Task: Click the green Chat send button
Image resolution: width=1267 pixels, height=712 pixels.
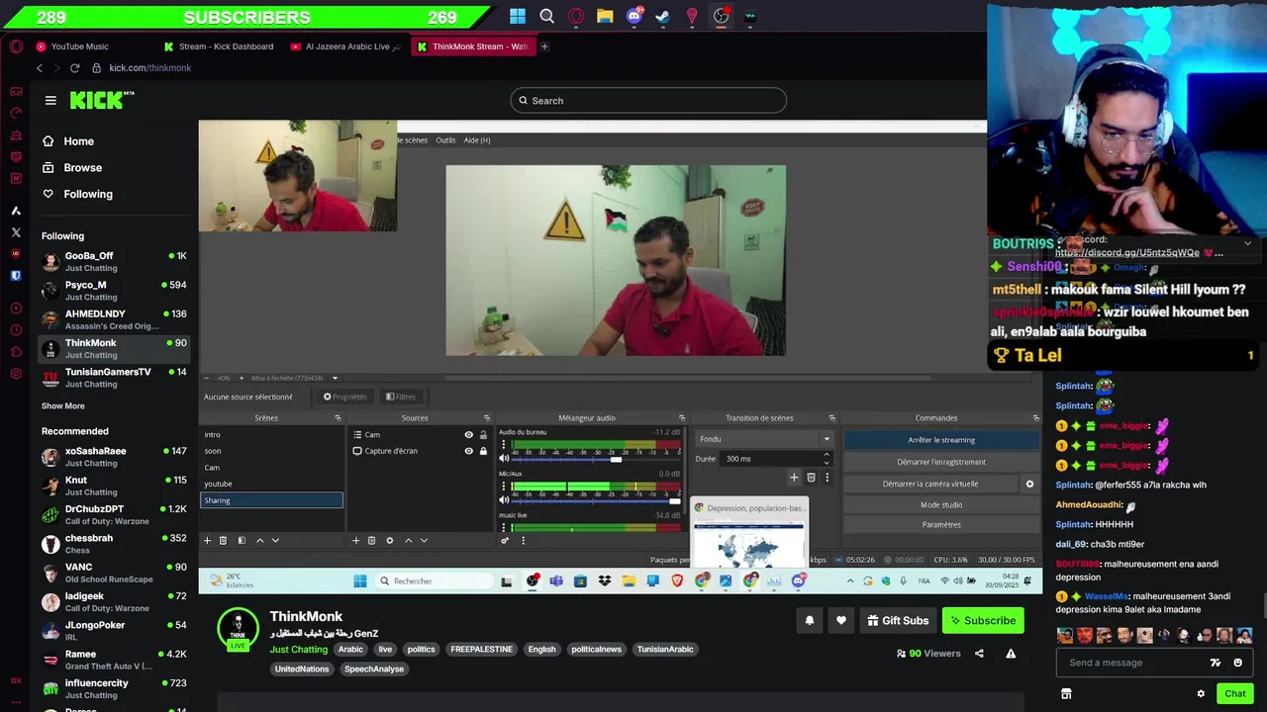Action: click(1234, 693)
